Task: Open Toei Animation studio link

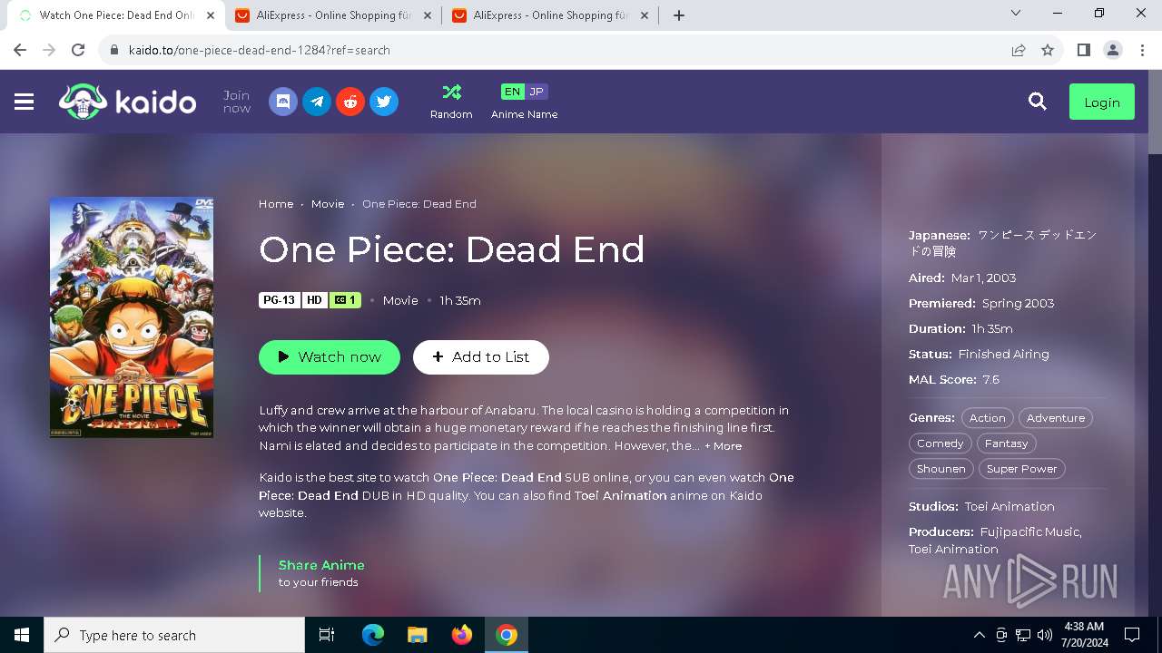Action: [x=1009, y=507]
